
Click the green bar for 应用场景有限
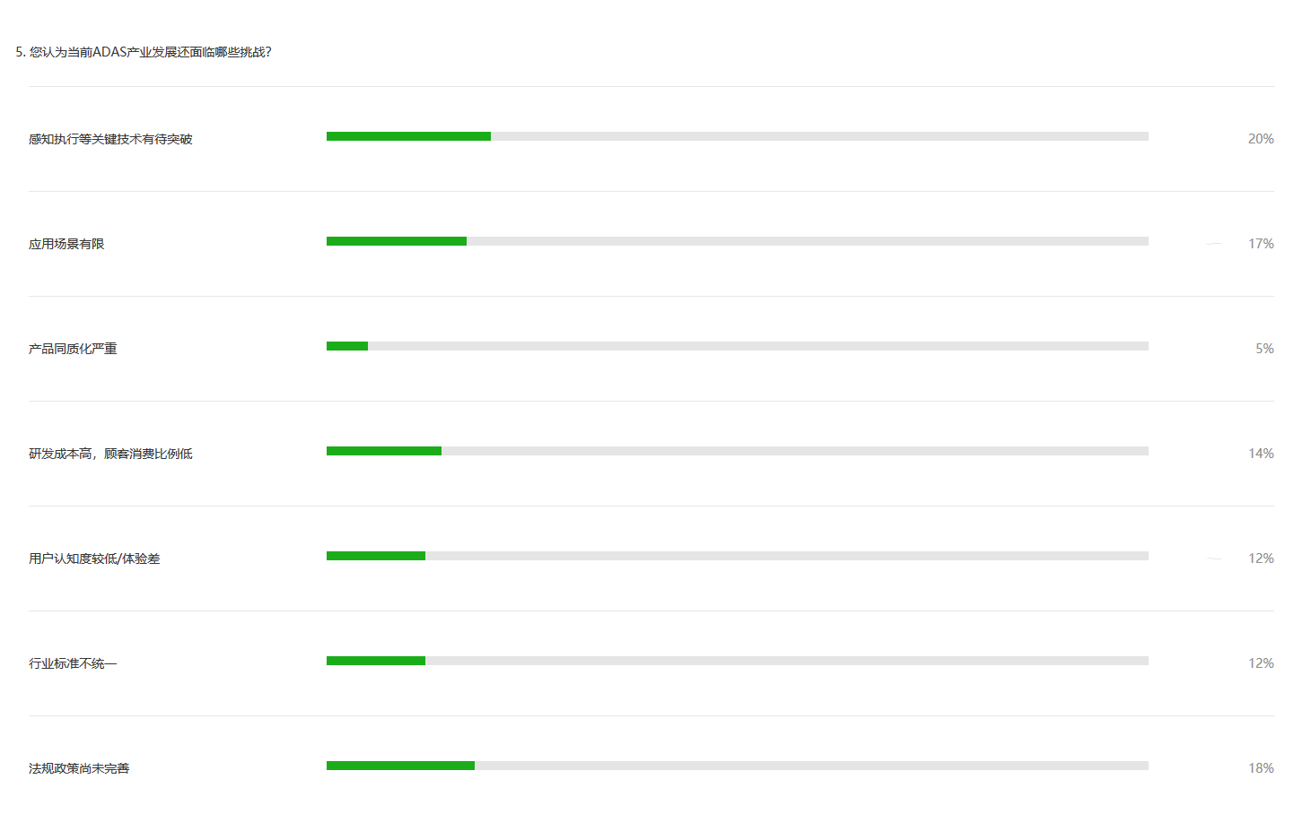[397, 241]
